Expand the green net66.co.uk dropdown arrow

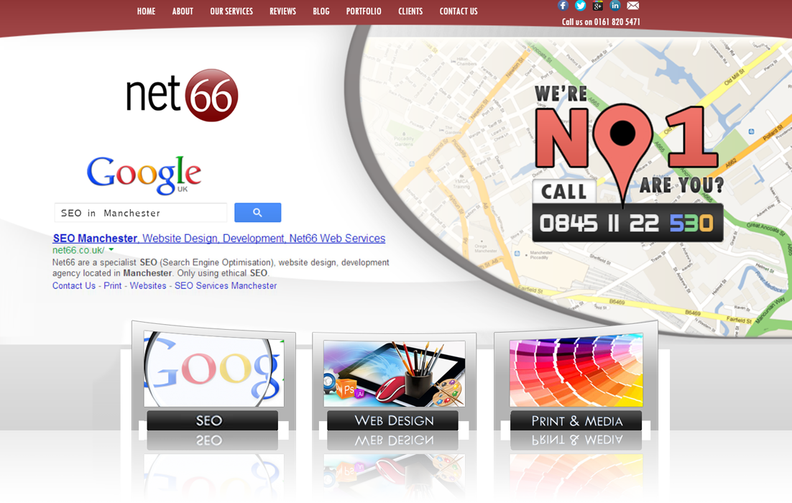(111, 249)
